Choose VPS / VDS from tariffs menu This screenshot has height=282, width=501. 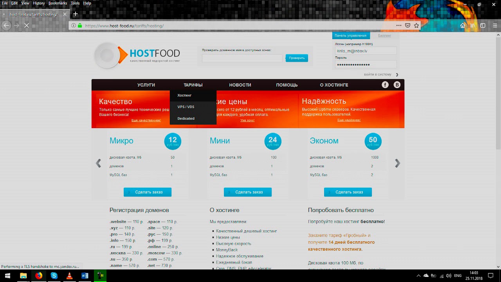tap(193, 107)
